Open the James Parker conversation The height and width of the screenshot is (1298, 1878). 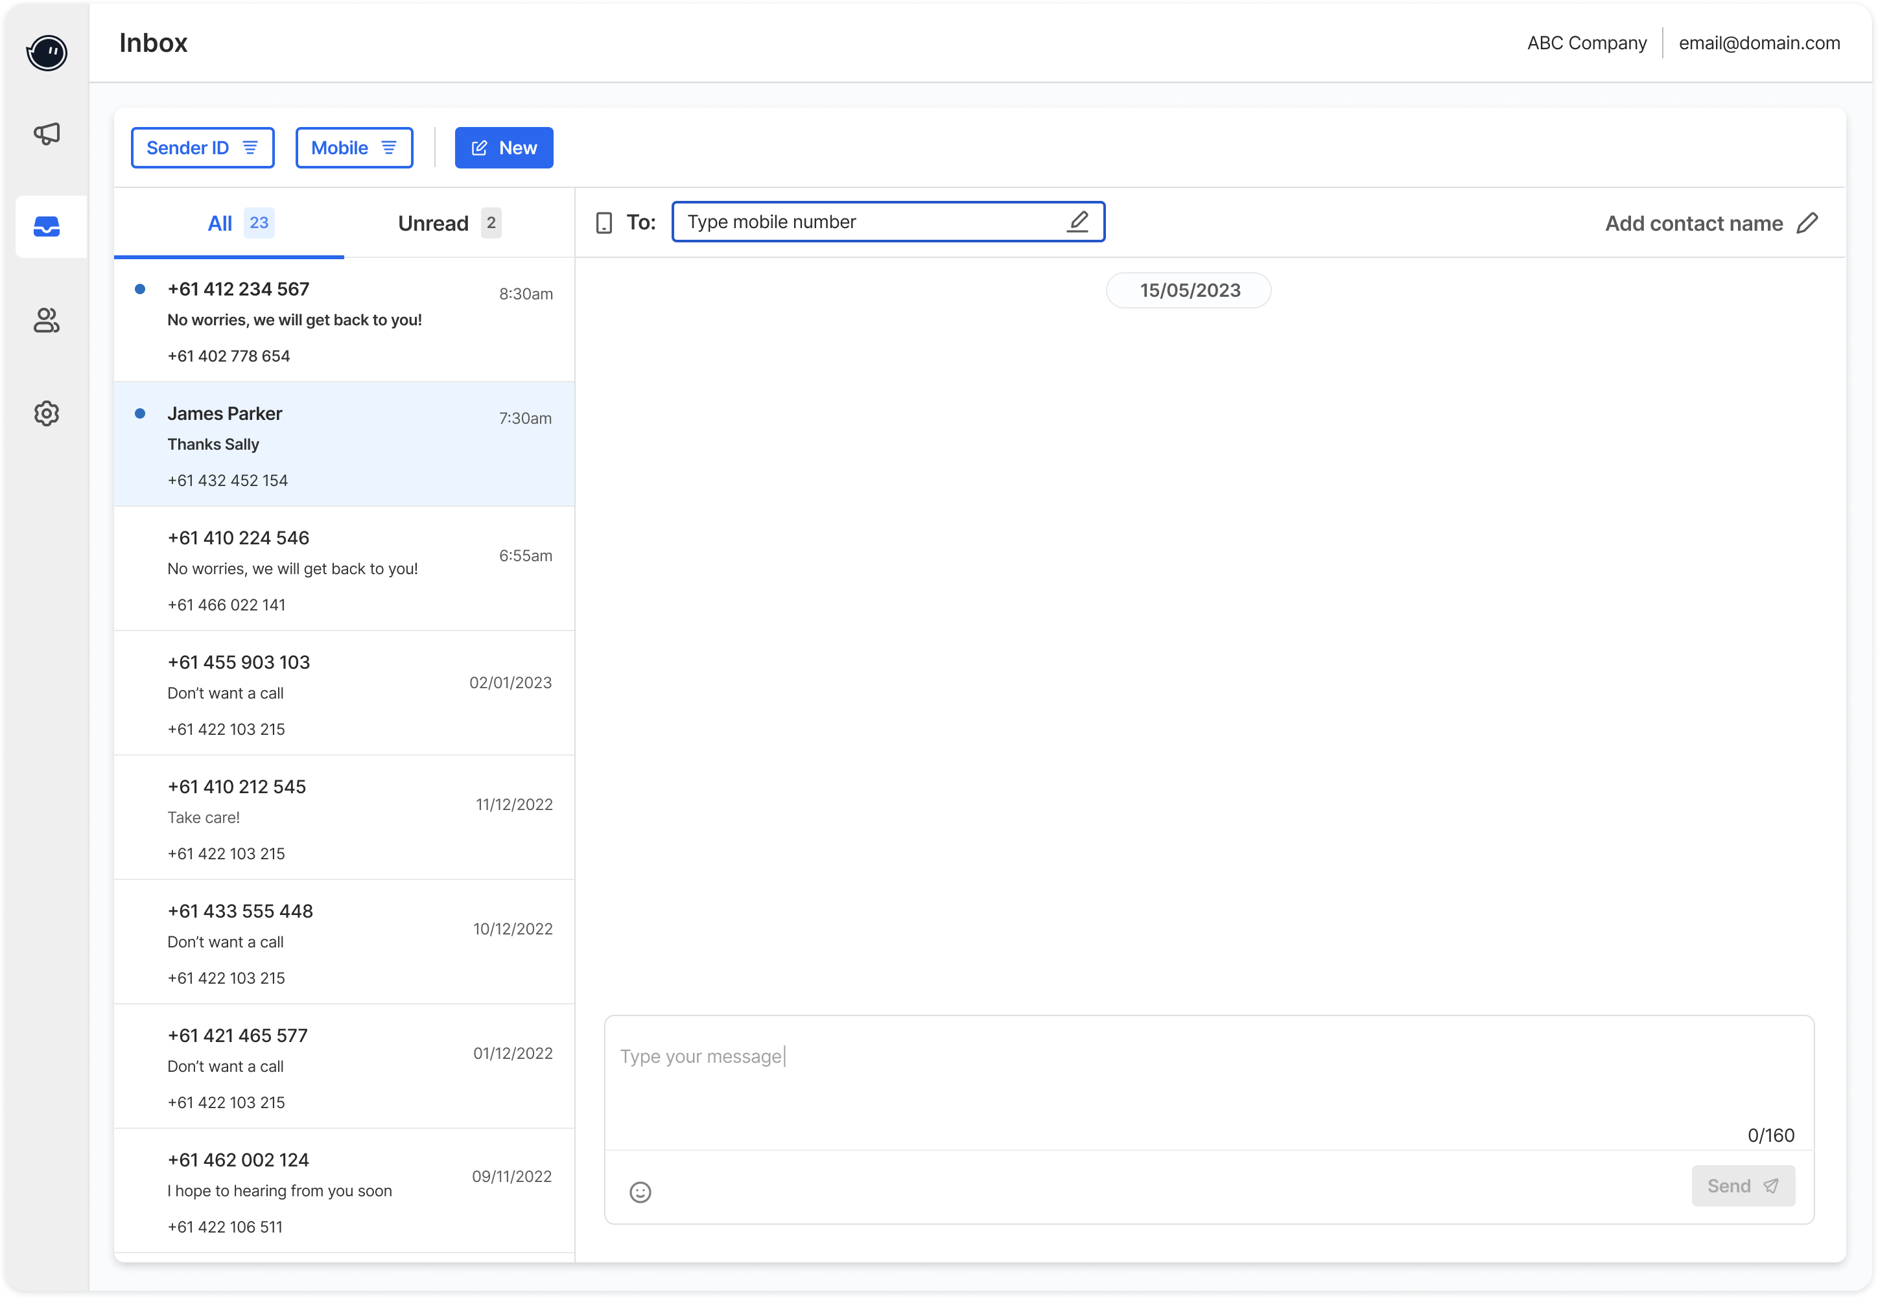point(344,444)
